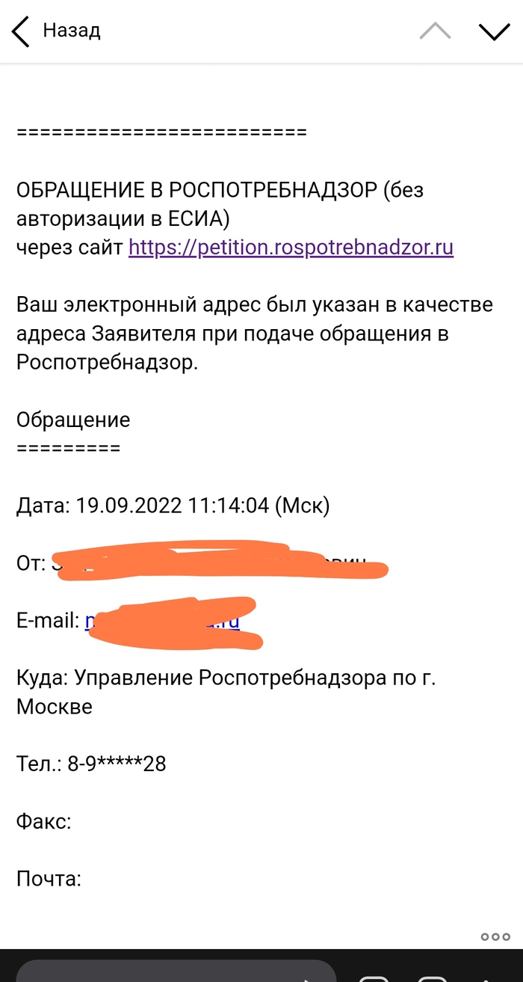The width and height of the screenshot is (523, 982).
Task: Tap the masked phone number 8-9*****28
Action: pos(117,764)
